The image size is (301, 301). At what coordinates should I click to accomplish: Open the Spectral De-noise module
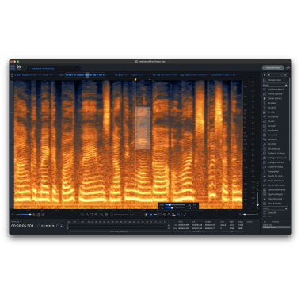[x=275, y=185]
